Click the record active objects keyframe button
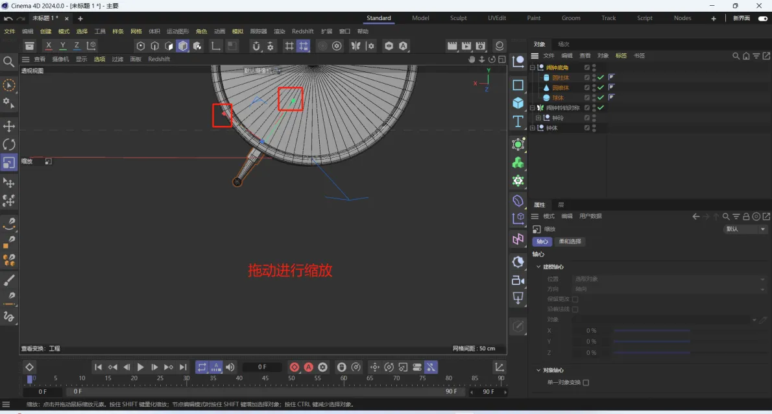 point(295,367)
